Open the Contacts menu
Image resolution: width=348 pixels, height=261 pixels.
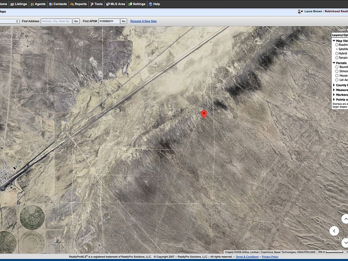point(58,4)
